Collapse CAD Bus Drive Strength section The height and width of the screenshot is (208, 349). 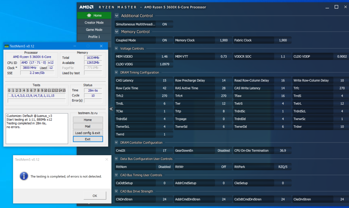point(116,191)
